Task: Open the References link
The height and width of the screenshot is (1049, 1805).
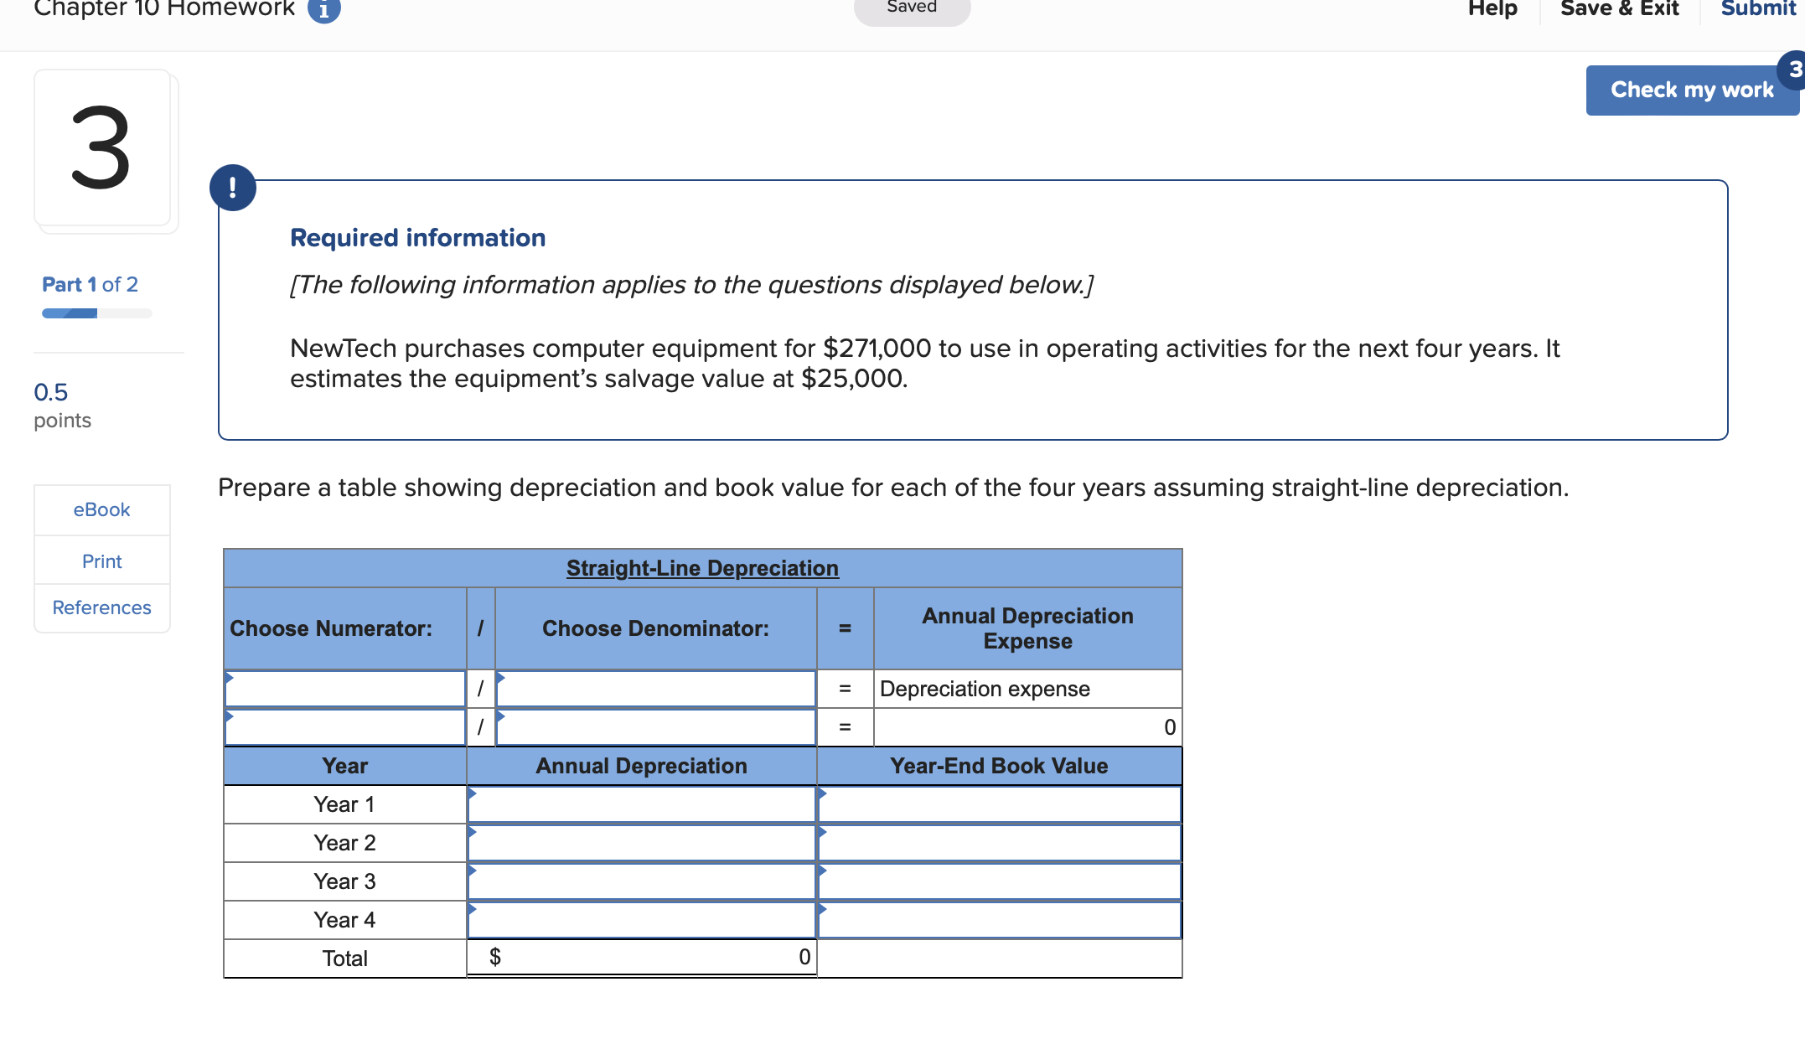Action: pyautogui.click(x=101, y=607)
